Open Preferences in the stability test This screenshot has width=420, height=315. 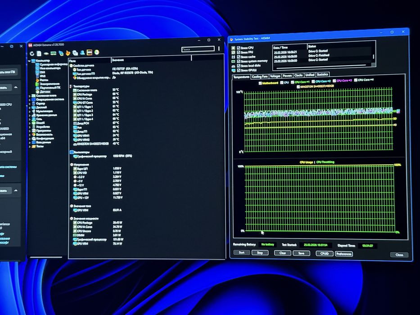[x=343, y=254]
